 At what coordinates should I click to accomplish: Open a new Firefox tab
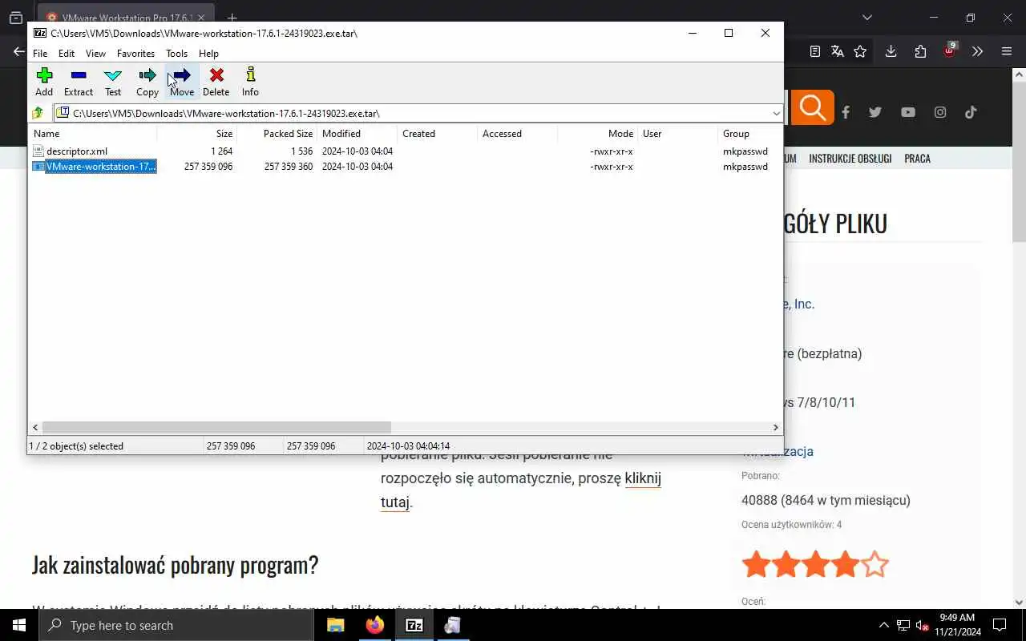(232, 18)
